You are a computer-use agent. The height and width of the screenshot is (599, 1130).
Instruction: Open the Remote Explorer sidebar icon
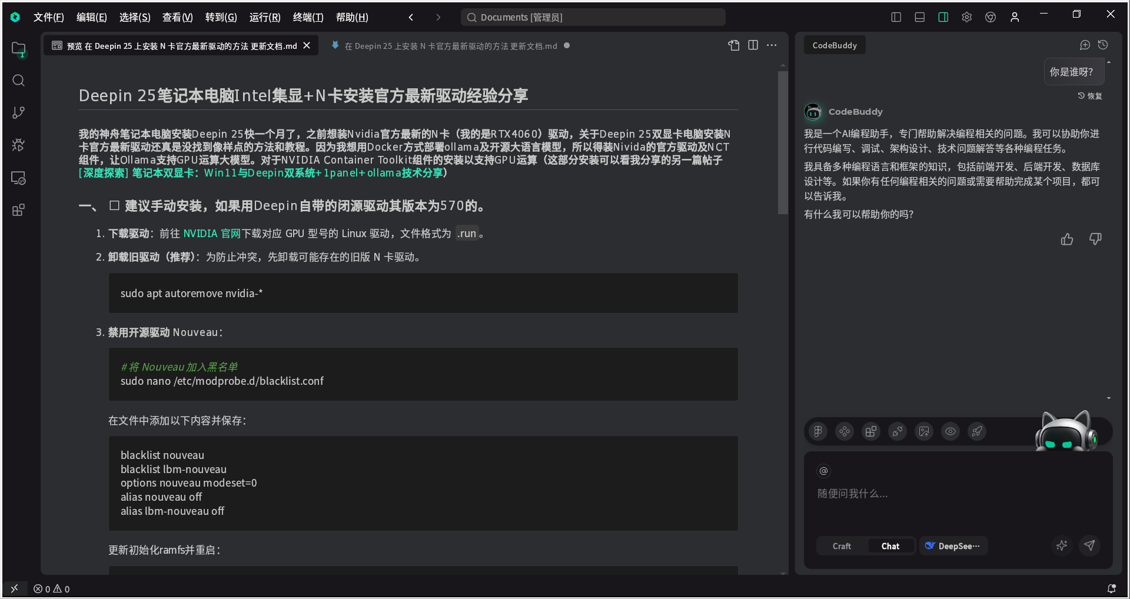pos(19,178)
